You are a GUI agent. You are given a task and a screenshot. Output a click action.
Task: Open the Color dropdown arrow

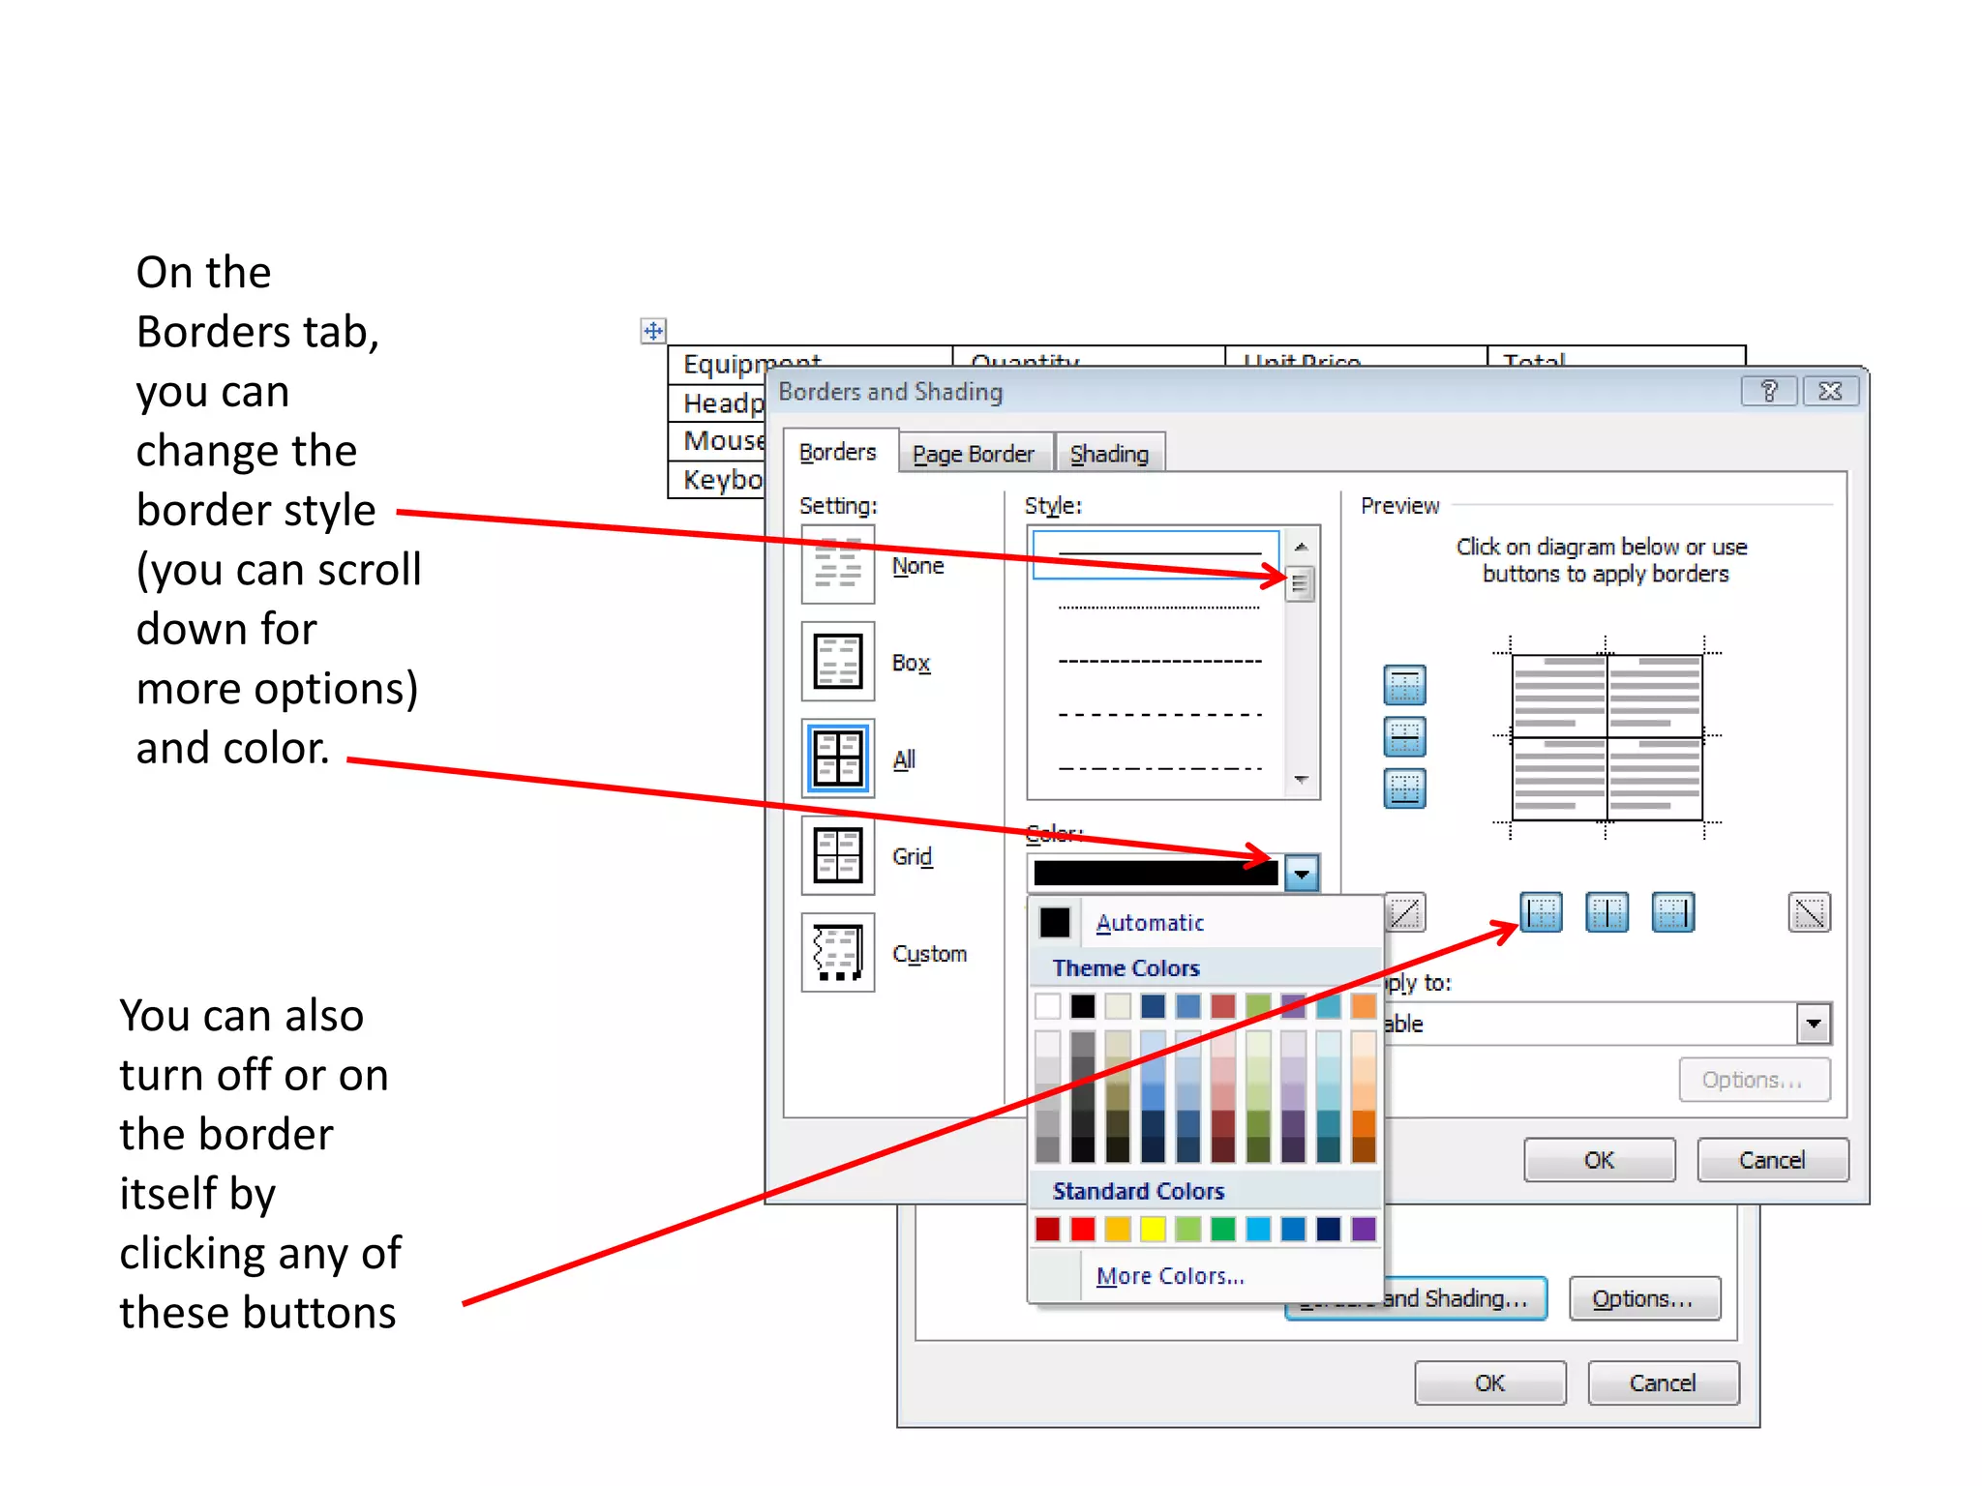tap(1302, 874)
